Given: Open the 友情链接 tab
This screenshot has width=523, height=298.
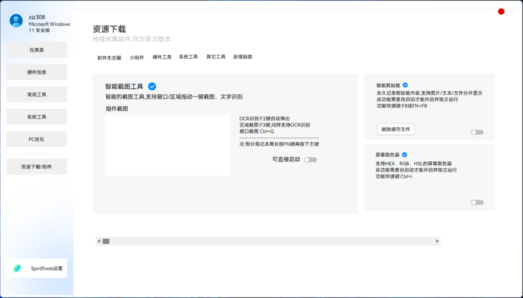Looking at the screenshot, I should click(243, 57).
